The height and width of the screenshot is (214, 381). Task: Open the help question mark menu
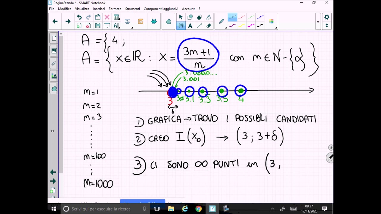(x=199, y=9)
